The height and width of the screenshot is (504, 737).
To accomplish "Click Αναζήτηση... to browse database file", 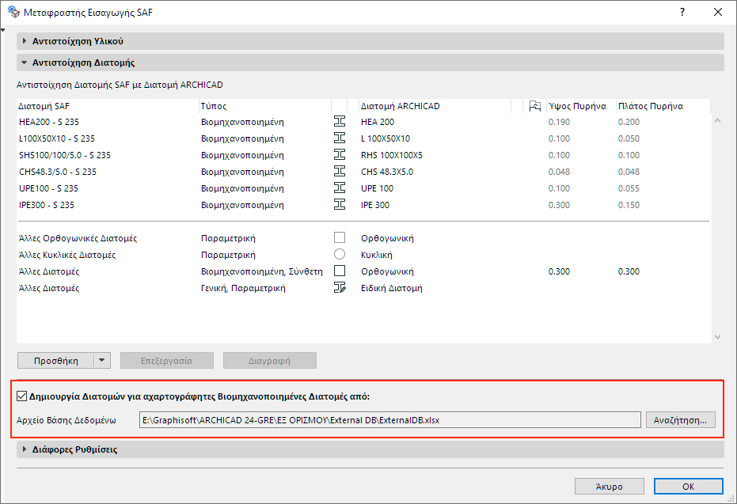I will [681, 420].
